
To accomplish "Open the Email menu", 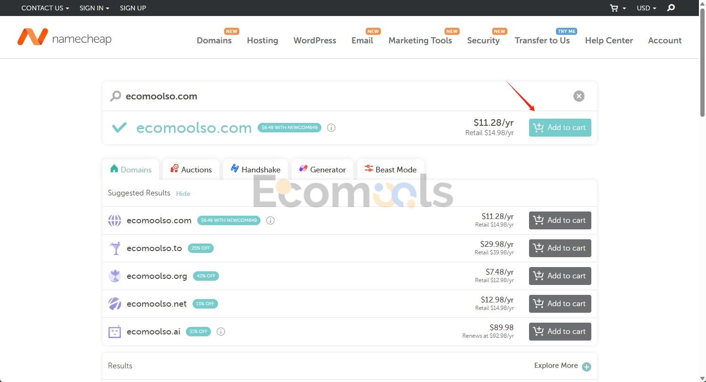I will click(x=362, y=41).
